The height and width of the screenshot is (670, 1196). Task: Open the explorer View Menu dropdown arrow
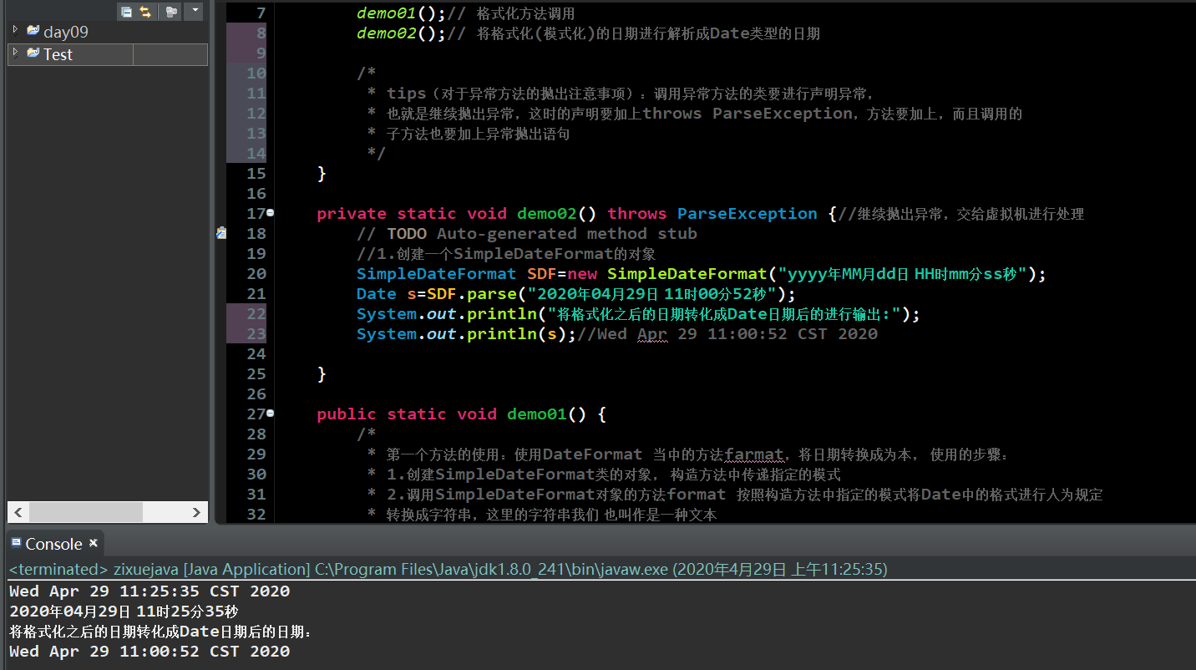(195, 11)
